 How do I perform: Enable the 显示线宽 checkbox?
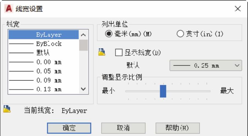pyautogui.click(x=119, y=52)
